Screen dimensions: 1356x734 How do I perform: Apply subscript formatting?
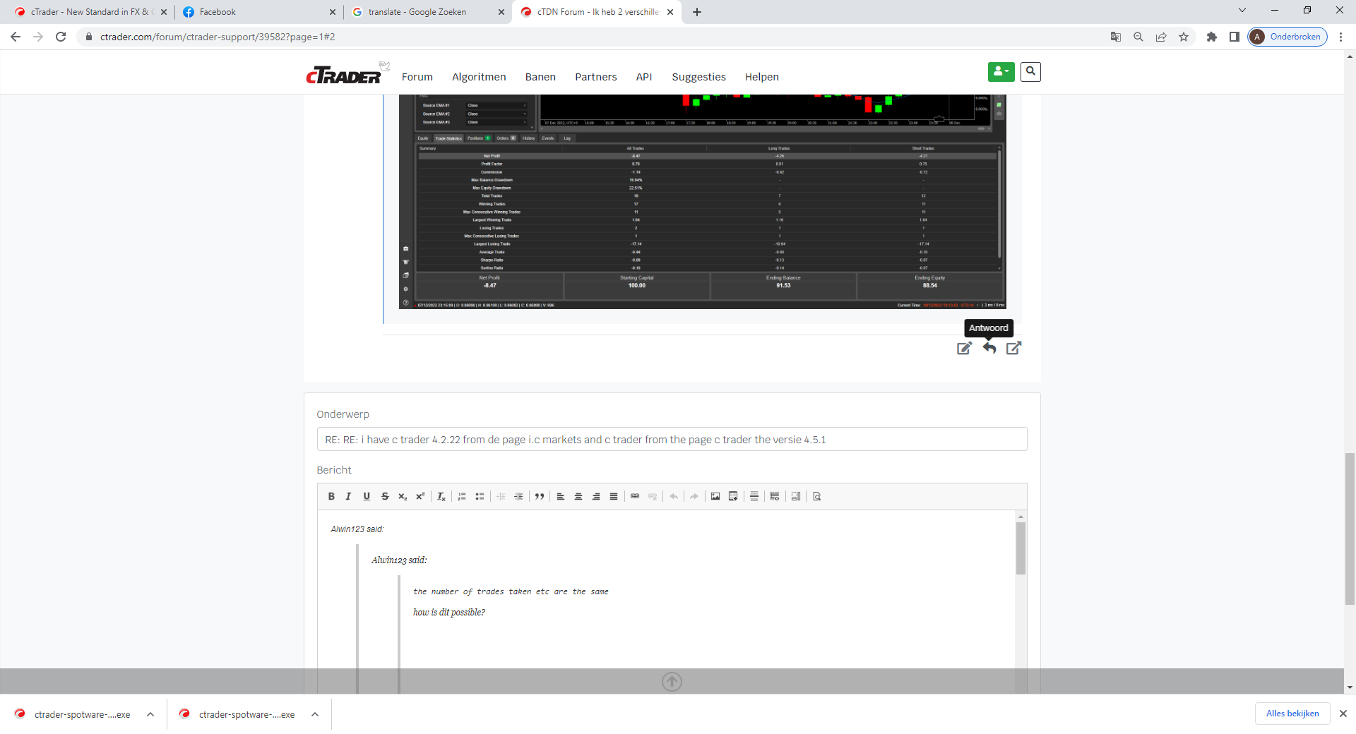click(x=403, y=496)
